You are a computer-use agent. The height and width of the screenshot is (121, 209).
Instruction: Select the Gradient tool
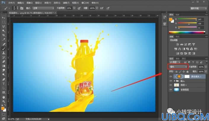[x=4, y=66]
